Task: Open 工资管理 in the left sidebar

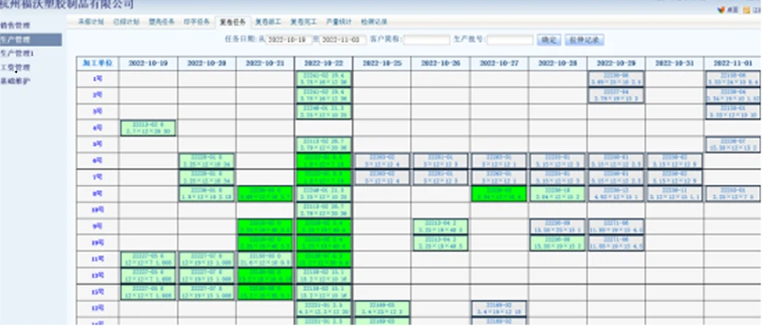Action: click(x=15, y=67)
